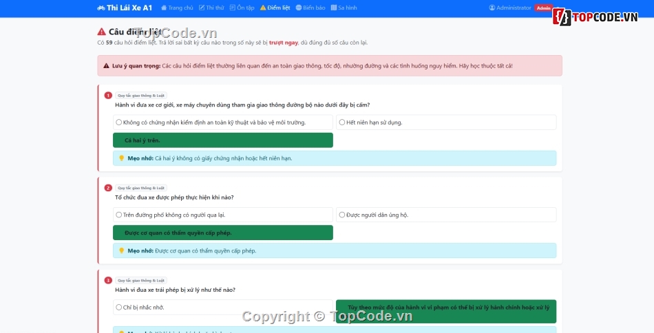Image resolution: width=654 pixels, height=333 pixels.
Task: Click the icon beside Sa hình
Action: pyautogui.click(x=334, y=8)
